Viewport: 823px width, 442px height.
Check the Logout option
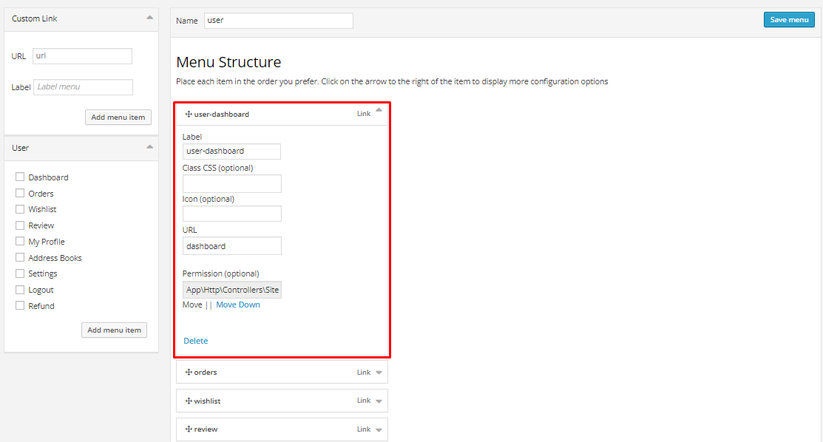pos(20,290)
